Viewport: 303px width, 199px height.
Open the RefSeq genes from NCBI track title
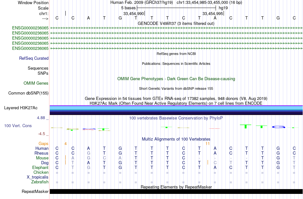point(176,54)
